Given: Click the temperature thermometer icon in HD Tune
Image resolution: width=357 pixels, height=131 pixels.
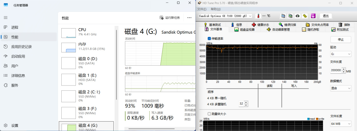Looking at the screenshot, I should click(258, 16).
